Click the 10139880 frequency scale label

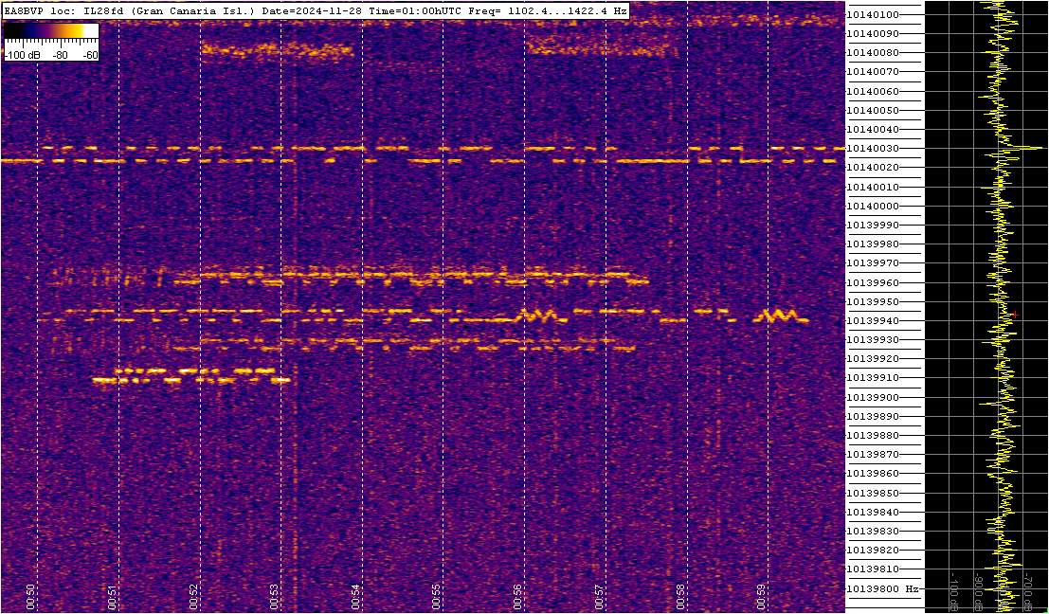873,436
